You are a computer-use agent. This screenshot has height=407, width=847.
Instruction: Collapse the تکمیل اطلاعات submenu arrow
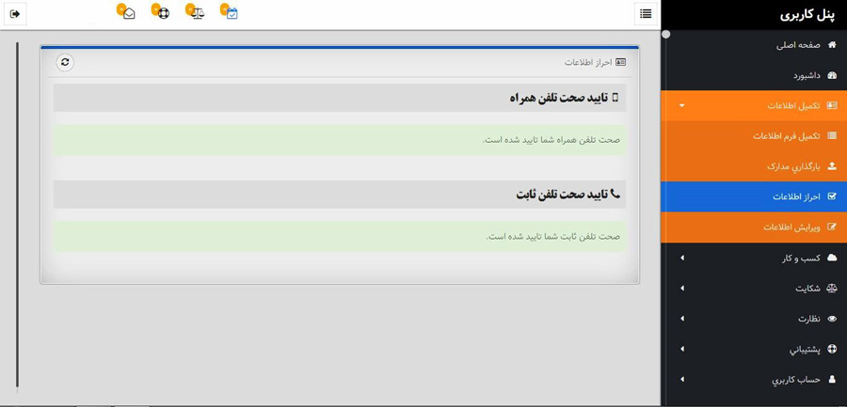click(682, 106)
